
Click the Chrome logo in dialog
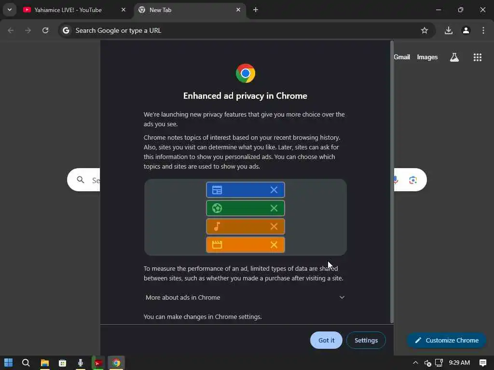point(246,73)
